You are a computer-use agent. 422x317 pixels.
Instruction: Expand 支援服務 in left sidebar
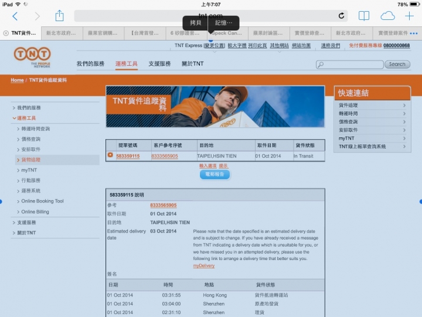coord(26,222)
